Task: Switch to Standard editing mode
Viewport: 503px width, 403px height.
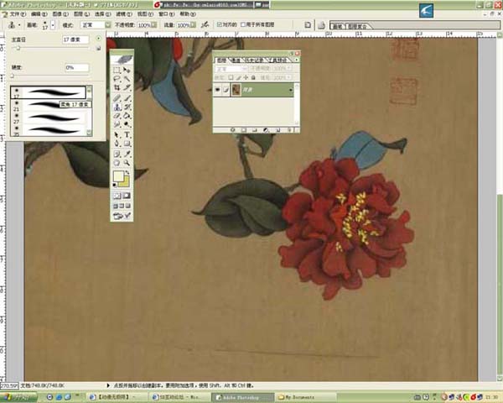Action: point(117,196)
